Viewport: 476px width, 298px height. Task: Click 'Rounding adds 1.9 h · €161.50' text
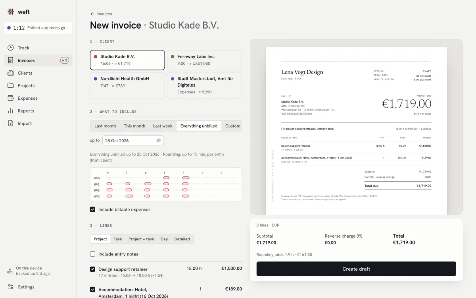(x=284, y=255)
